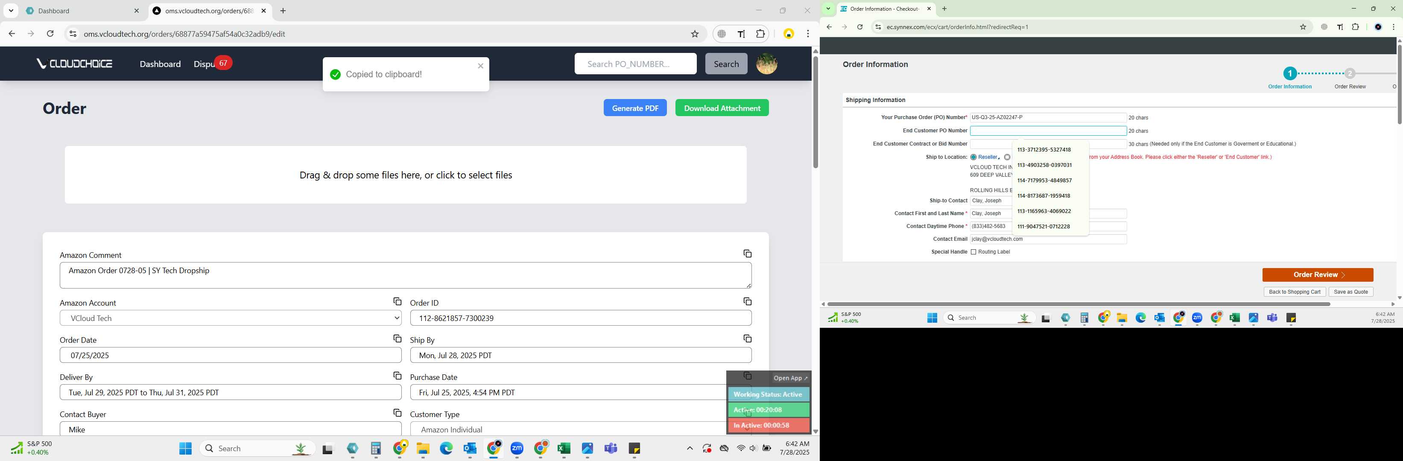Select the Order Information - Checkout tab
1403x461 pixels.
click(885, 9)
